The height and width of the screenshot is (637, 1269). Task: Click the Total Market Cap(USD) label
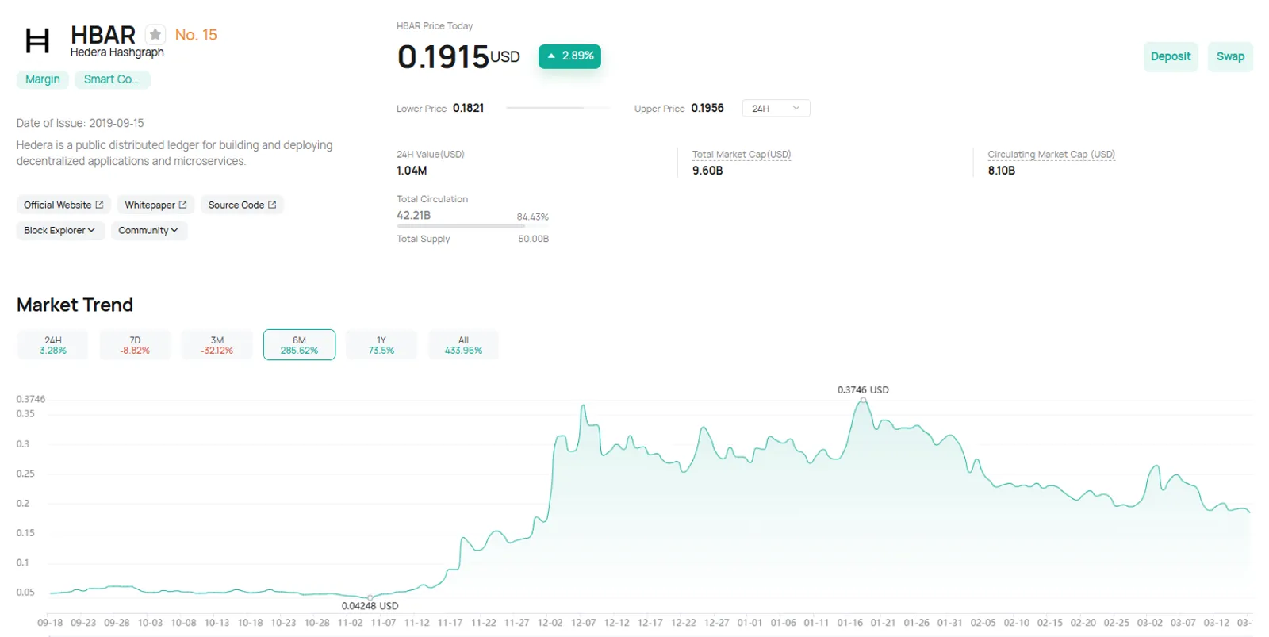click(x=742, y=155)
